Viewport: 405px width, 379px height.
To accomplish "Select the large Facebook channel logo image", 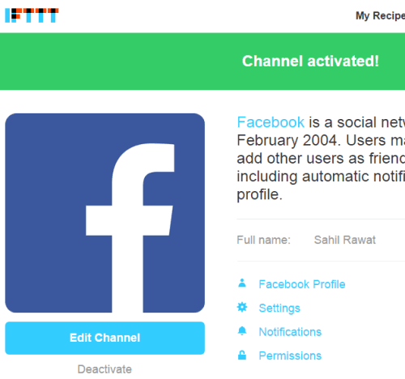I will click(x=104, y=213).
